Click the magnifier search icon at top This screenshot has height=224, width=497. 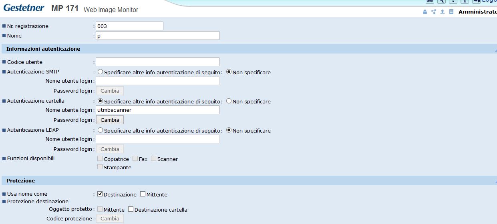[441, 1]
